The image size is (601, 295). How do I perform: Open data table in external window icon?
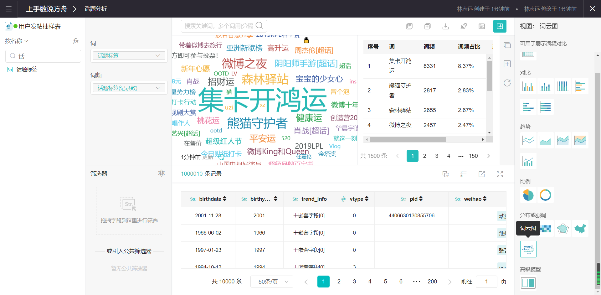tap(482, 174)
